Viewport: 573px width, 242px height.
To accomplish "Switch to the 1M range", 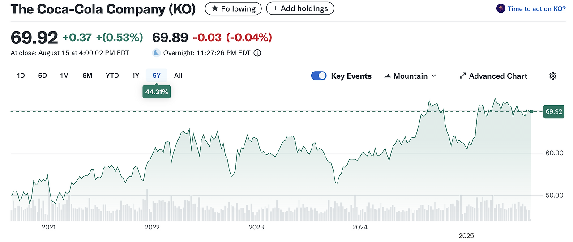I will coord(64,76).
